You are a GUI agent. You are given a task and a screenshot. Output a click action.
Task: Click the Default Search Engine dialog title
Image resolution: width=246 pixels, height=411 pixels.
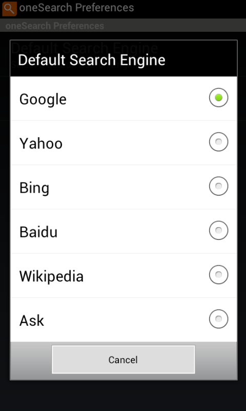[x=92, y=60]
